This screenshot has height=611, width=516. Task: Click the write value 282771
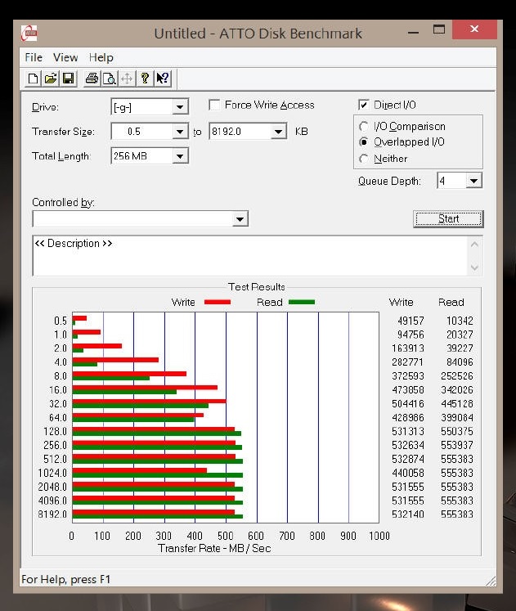pos(408,362)
